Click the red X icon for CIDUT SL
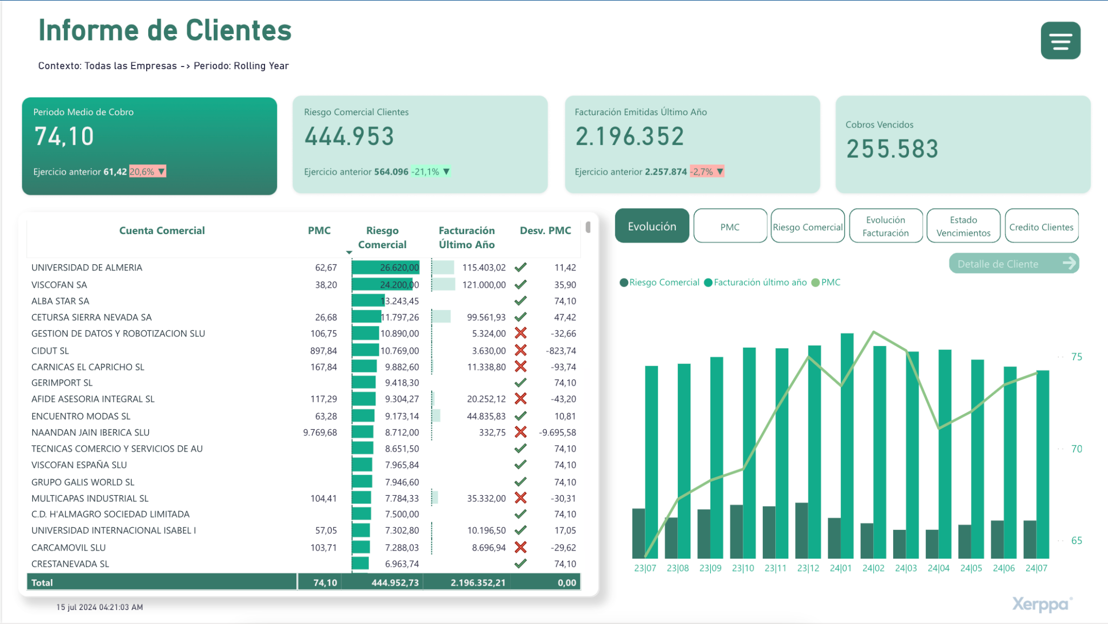The image size is (1108, 624). point(520,350)
